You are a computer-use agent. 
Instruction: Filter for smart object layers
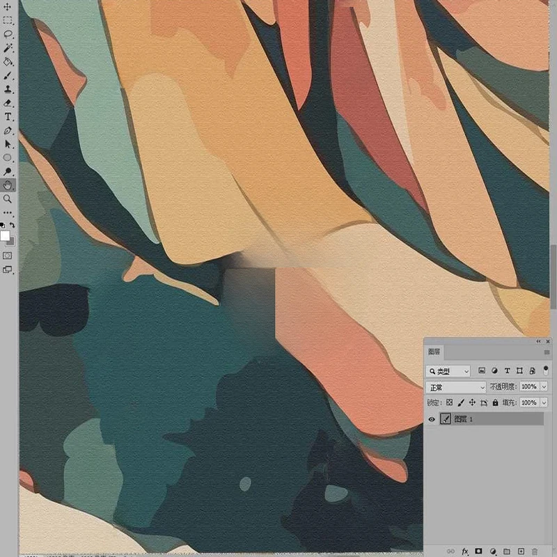click(532, 371)
